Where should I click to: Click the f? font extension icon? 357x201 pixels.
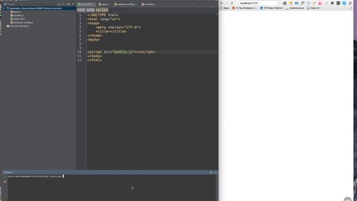click(x=302, y=3)
